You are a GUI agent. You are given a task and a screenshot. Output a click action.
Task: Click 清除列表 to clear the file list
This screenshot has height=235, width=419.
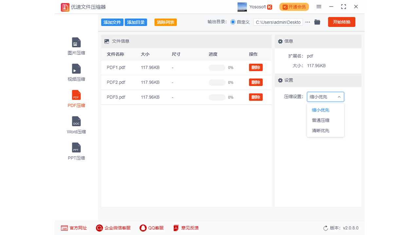165,22
